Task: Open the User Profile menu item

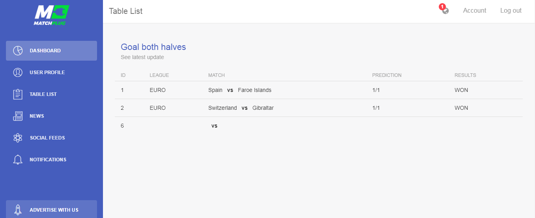Action: click(x=51, y=73)
